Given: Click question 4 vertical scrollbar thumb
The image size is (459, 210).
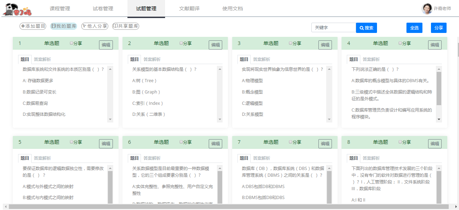Looking at the screenshot, I should point(439,89).
